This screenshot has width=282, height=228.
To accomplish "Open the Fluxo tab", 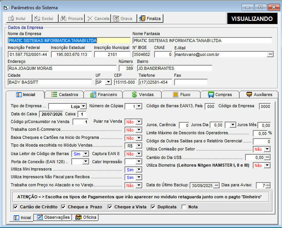I will pyautogui.click(x=181, y=95).
